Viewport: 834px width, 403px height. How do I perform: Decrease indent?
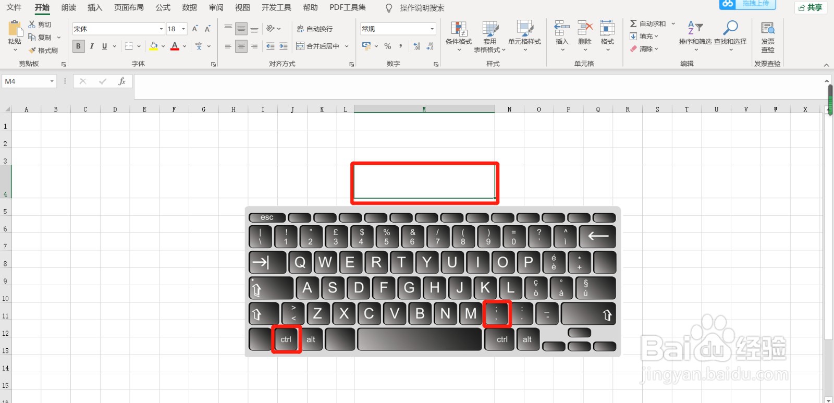pyautogui.click(x=270, y=46)
